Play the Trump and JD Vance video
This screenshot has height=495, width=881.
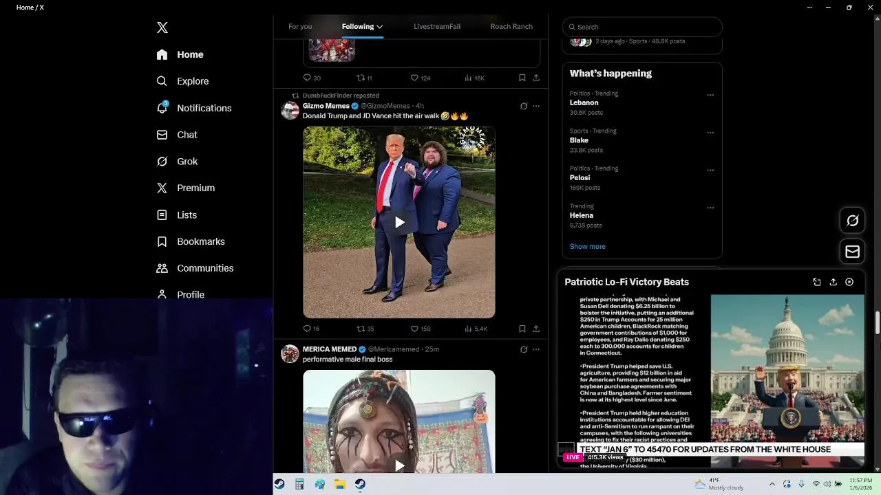399,222
